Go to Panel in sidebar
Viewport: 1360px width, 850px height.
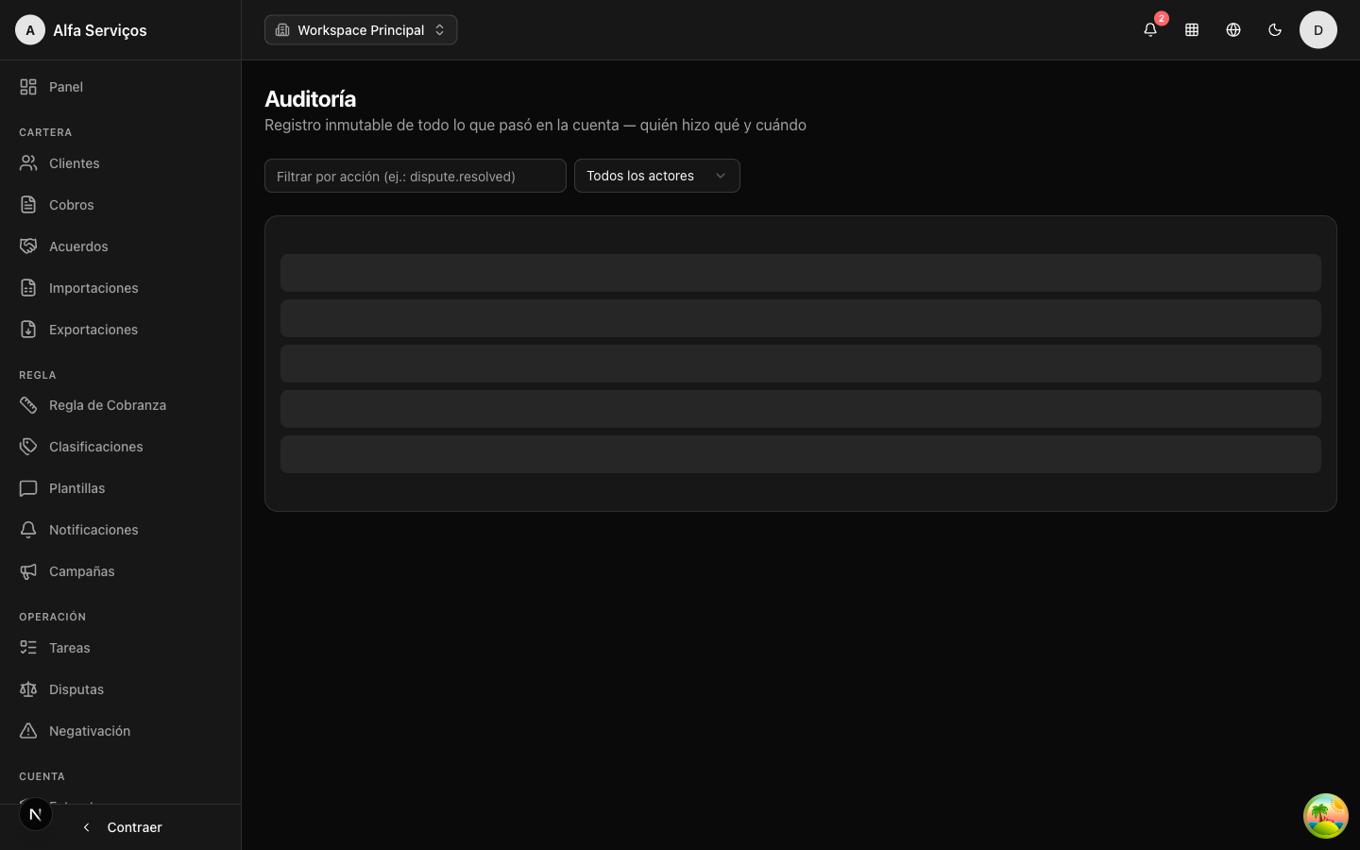pos(121,87)
